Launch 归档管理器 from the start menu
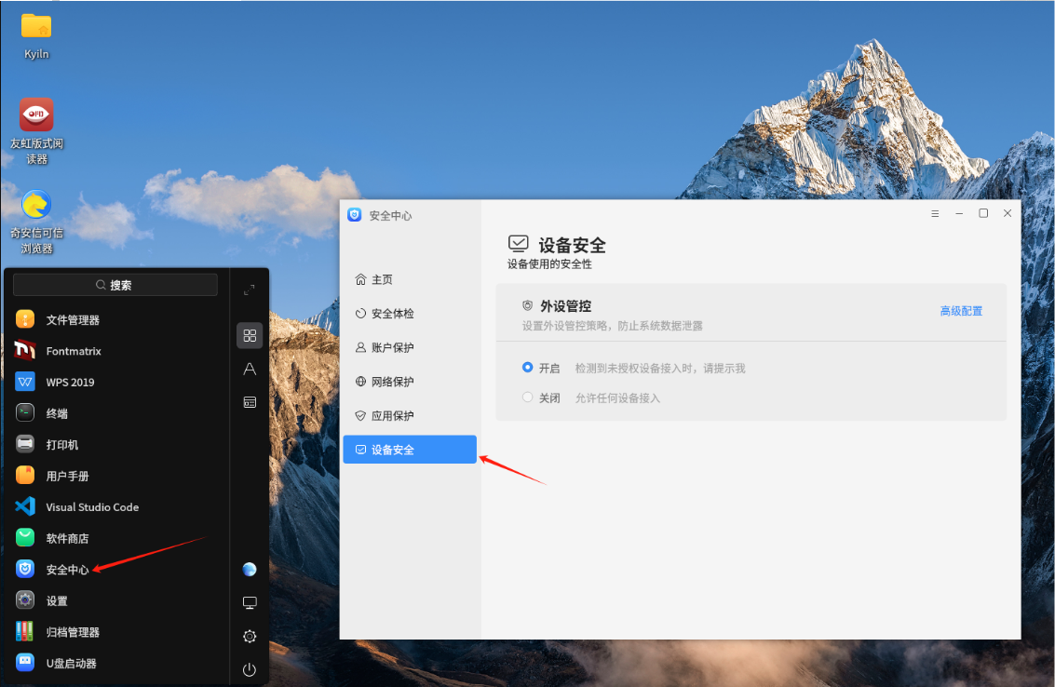The image size is (1055, 687). [x=115, y=632]
